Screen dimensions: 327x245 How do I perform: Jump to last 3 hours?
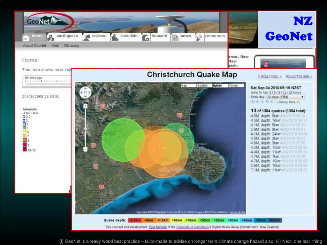coord(270,92)
